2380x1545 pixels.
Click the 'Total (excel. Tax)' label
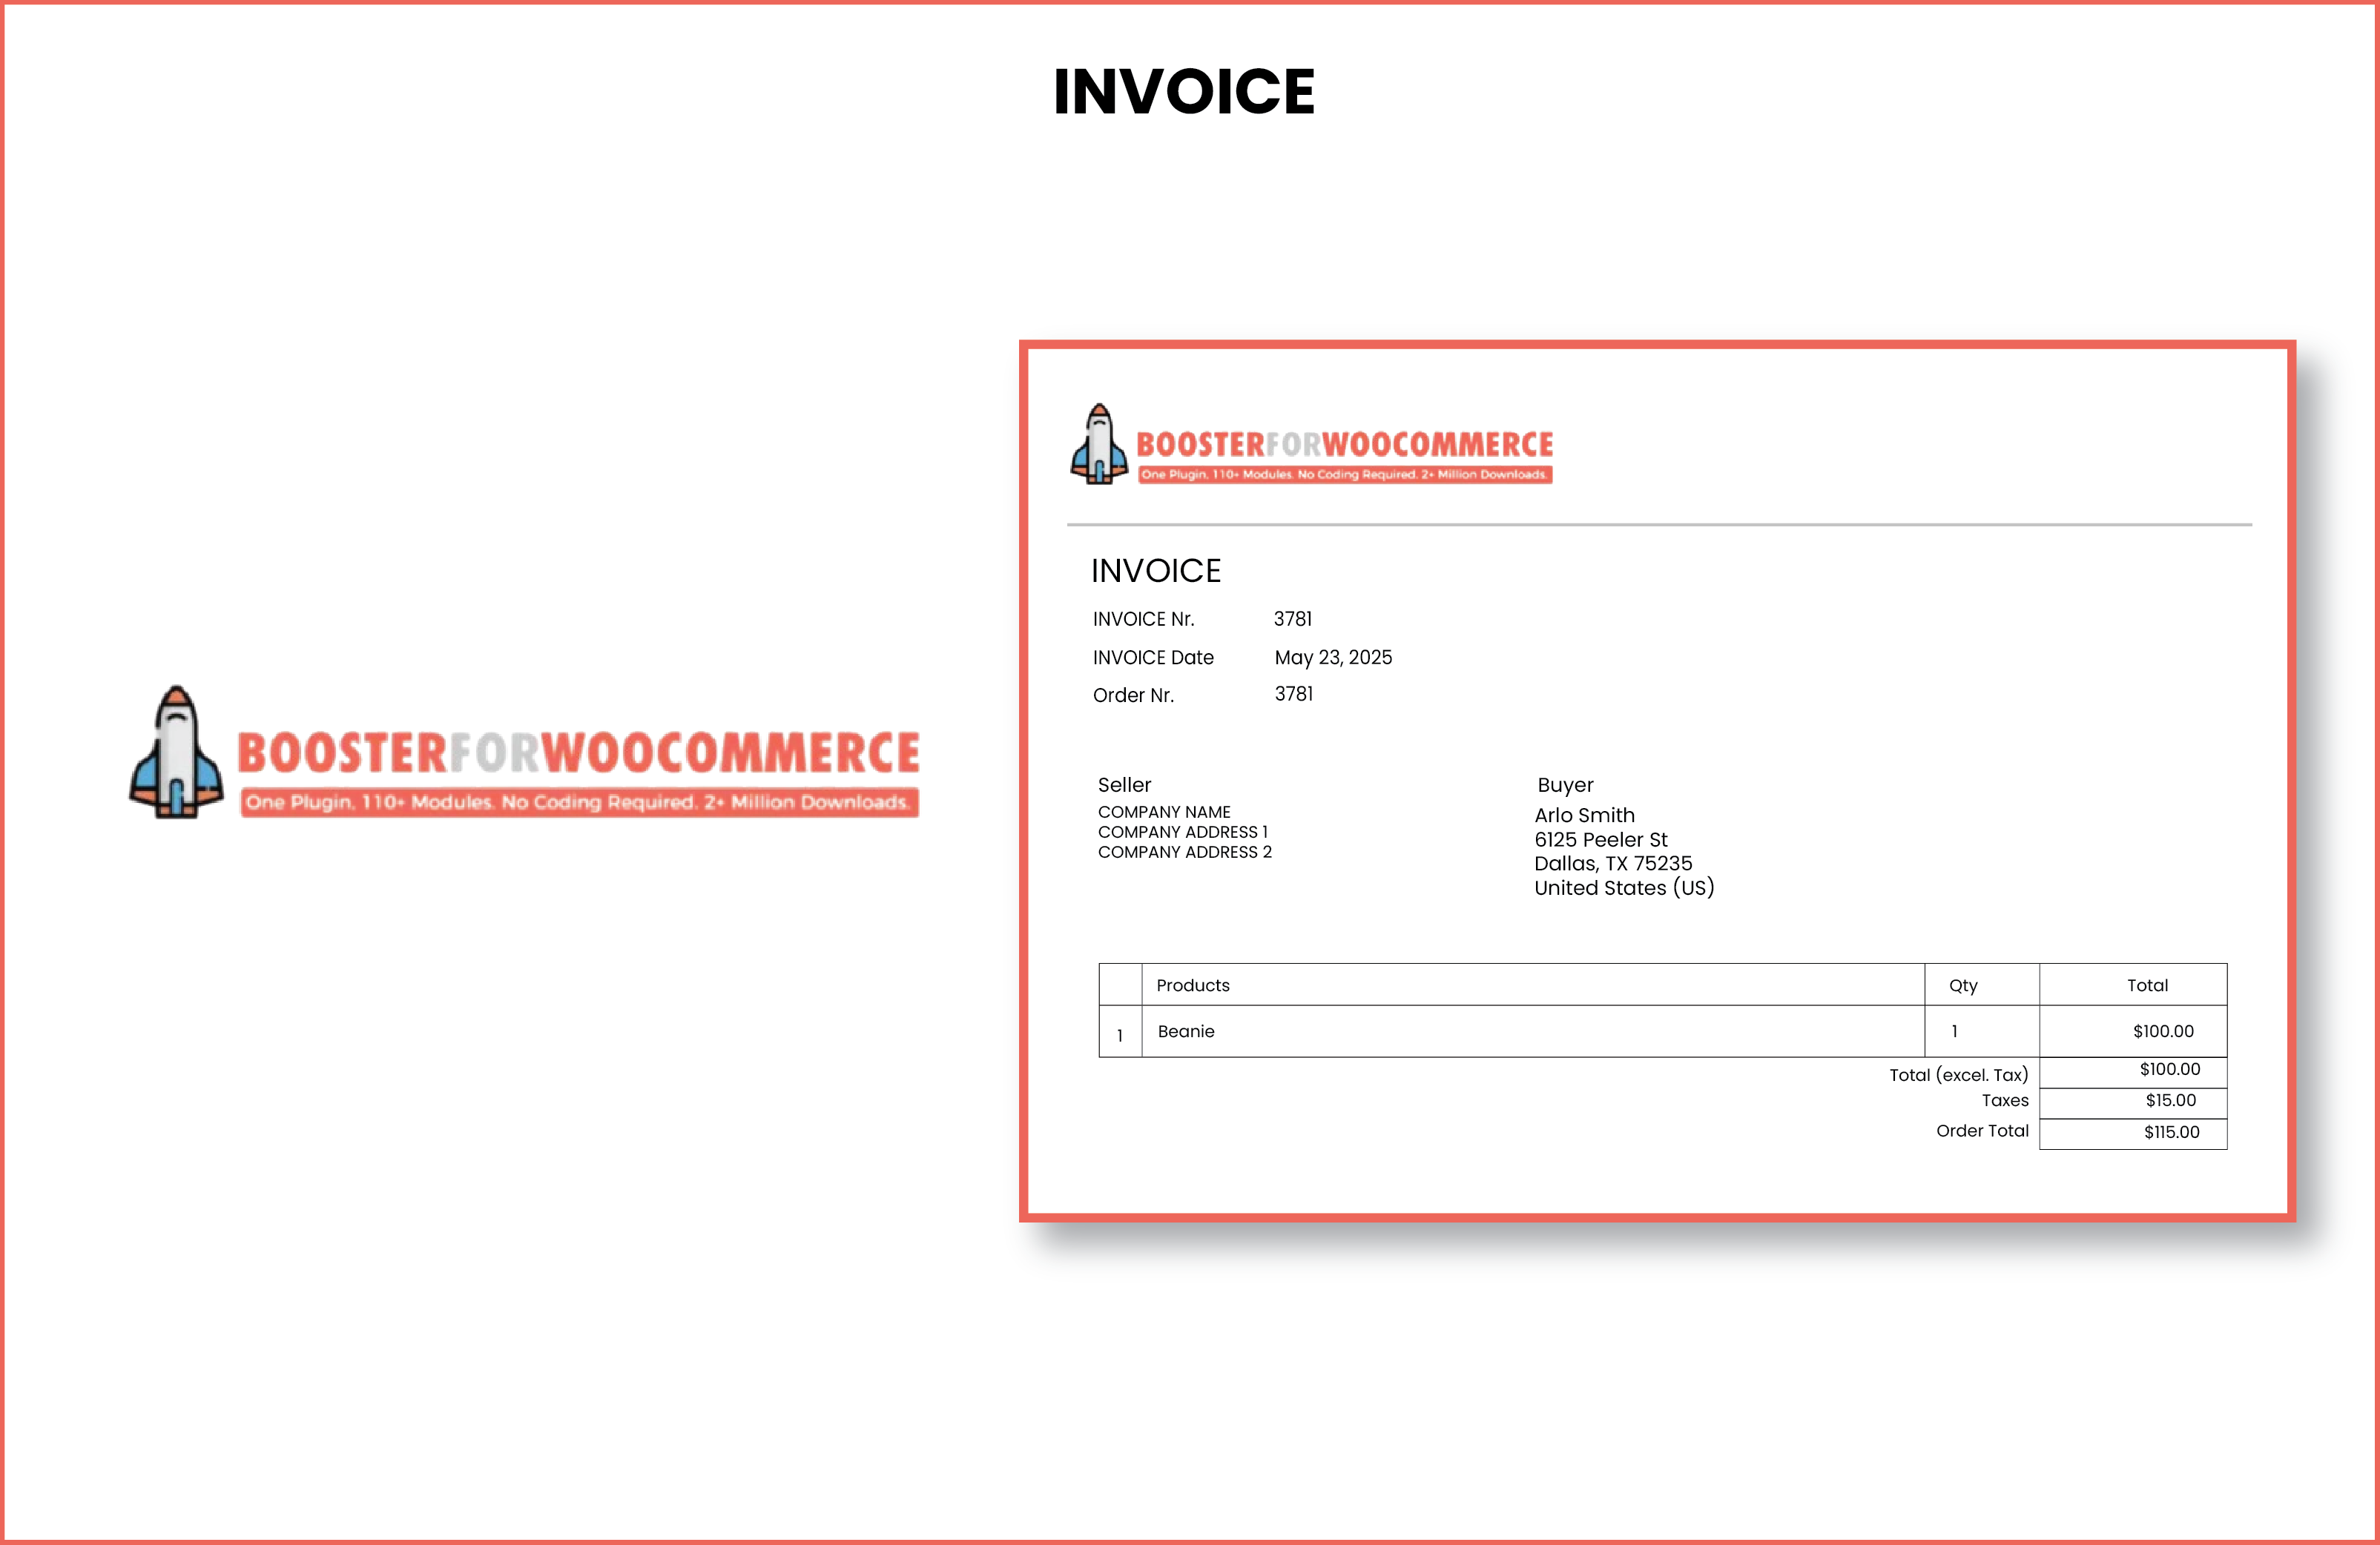click(1958, 1075)
